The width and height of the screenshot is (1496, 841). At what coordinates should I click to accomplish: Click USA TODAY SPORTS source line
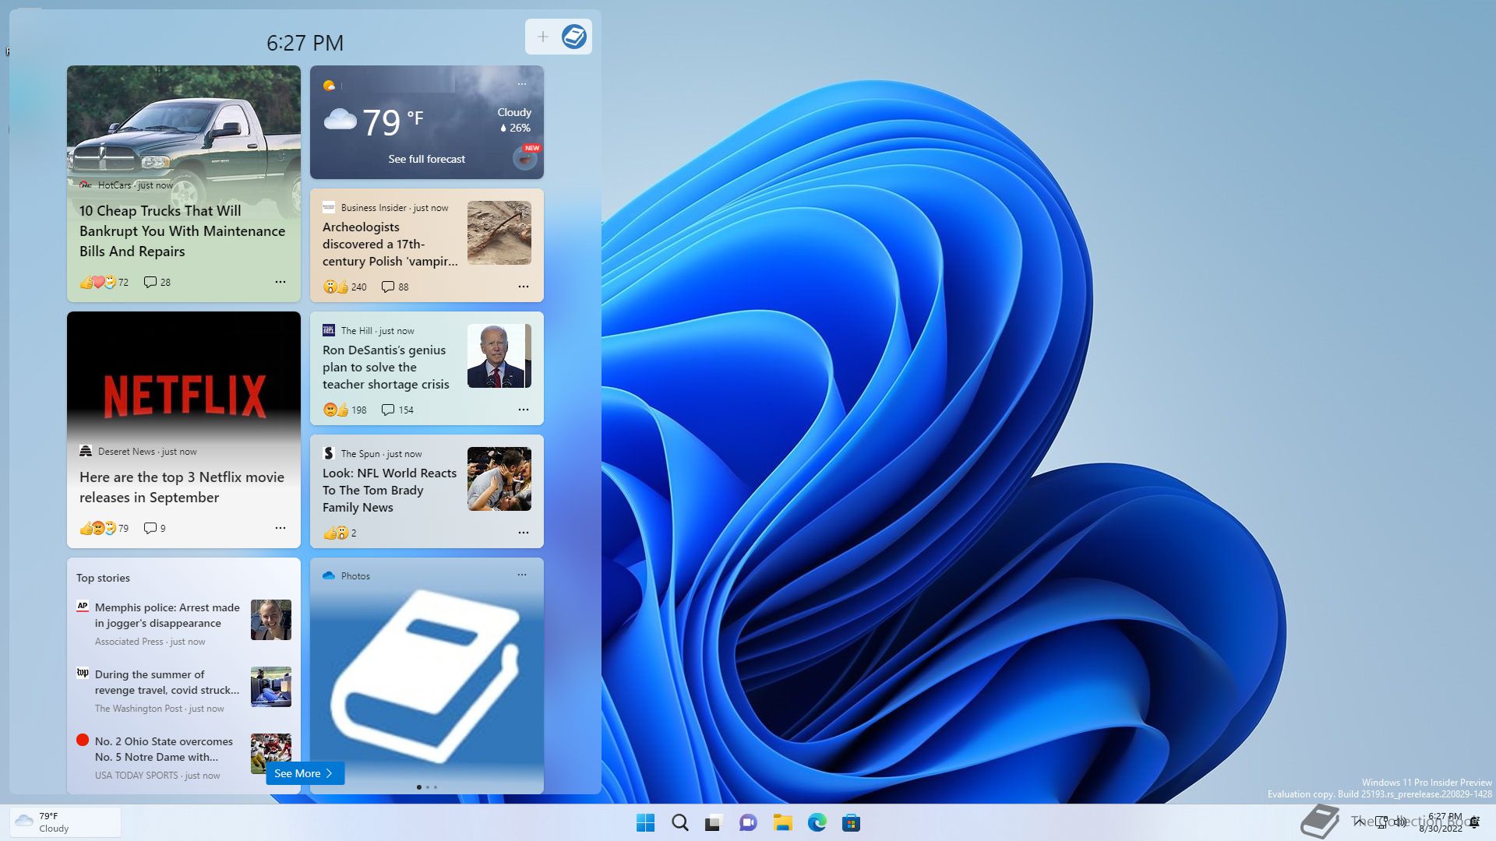157,776
